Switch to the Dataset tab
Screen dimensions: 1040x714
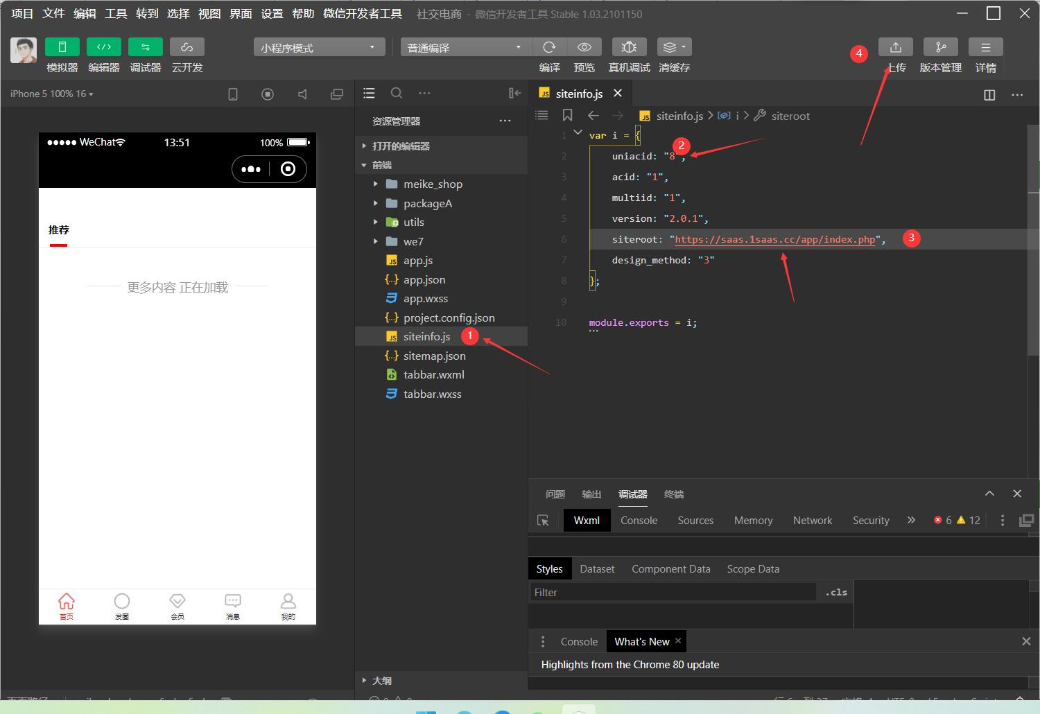(597, 569)
